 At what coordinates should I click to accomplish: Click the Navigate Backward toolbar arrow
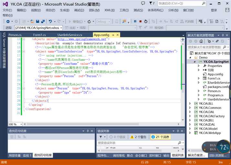click(x=8, y=22)
